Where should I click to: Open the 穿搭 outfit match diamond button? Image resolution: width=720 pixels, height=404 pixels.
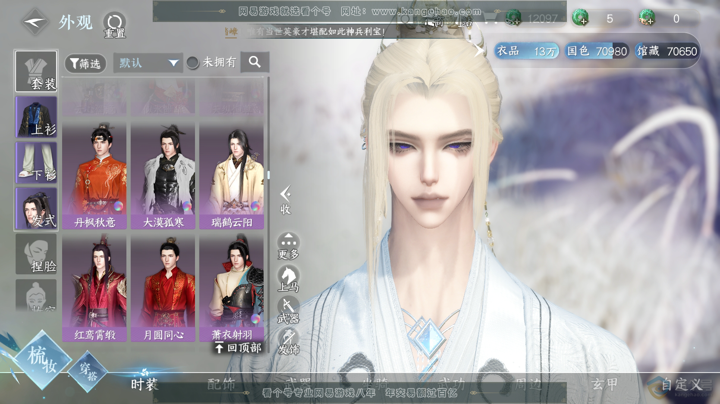[x=88, y=371]
